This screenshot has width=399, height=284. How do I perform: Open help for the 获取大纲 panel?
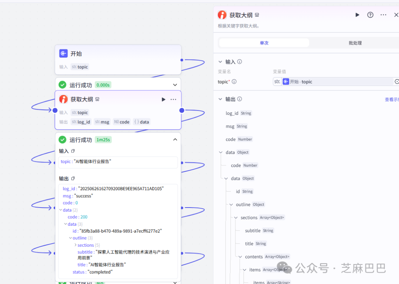[x=370, y=15]
